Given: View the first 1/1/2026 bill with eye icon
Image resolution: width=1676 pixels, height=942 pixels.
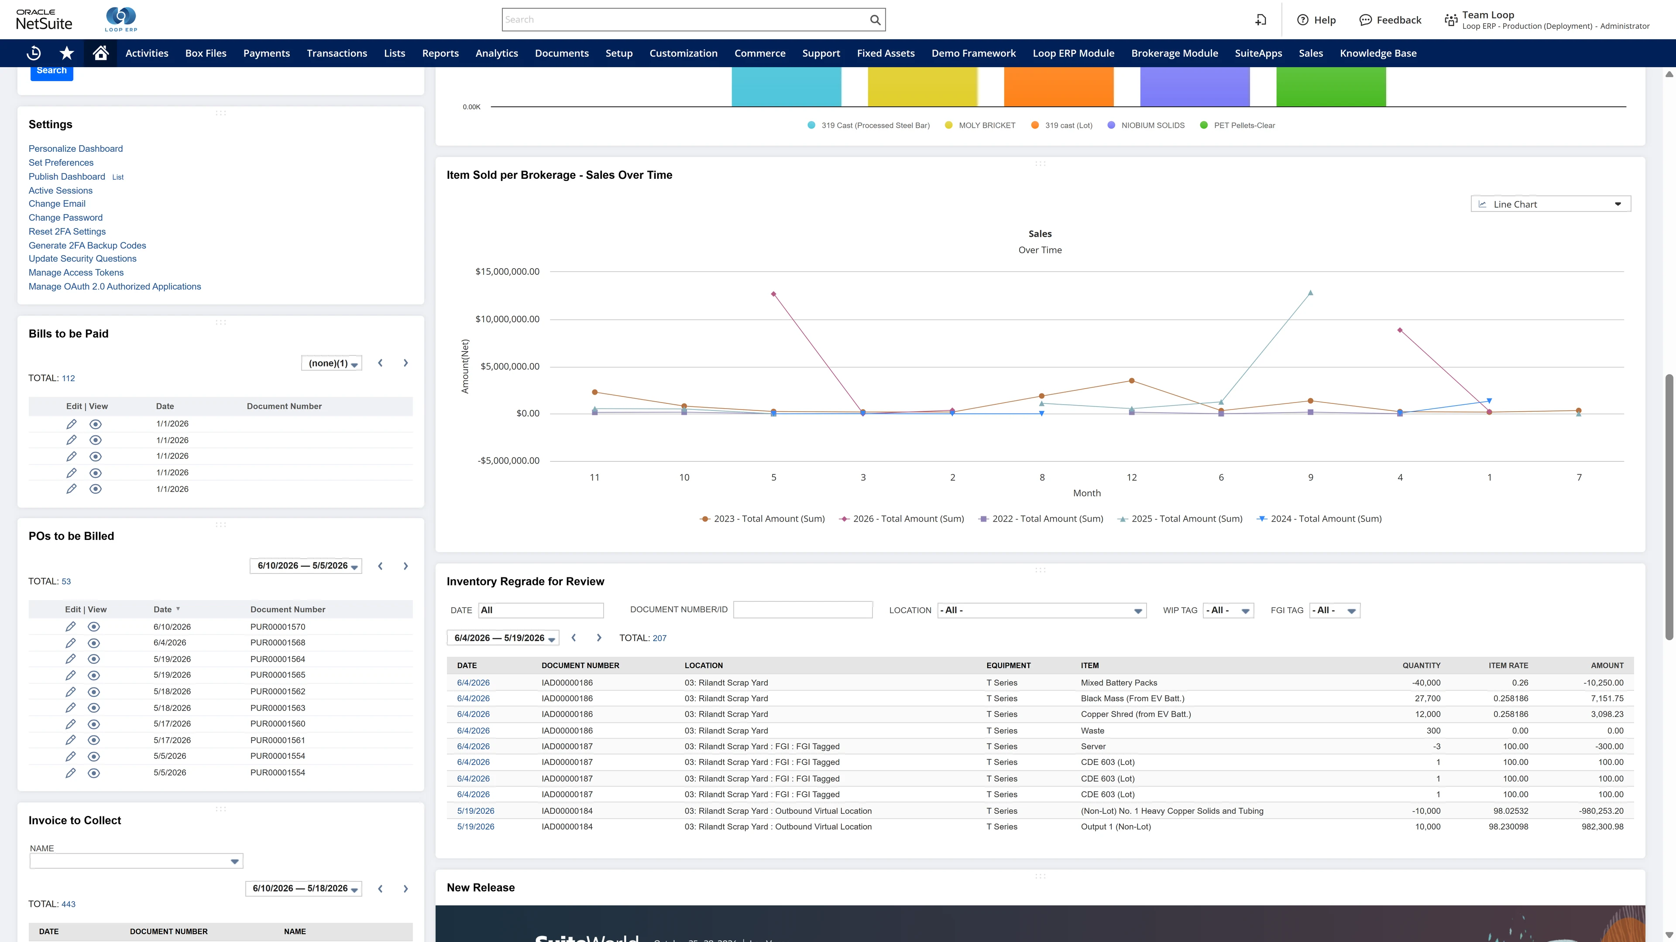Looking at the screenshot, I should coord(95,424).
